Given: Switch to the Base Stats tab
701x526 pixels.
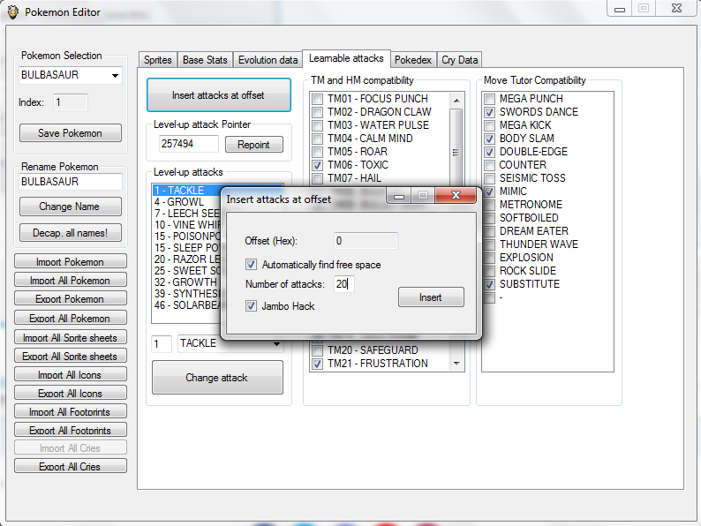Looking at the screenshot, I should 205,60.
